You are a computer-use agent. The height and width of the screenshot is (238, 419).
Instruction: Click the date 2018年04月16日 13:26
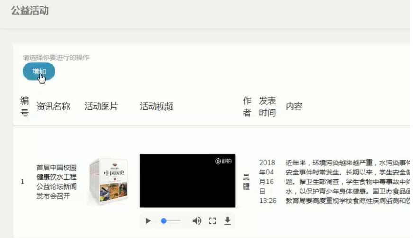point(268,182)
